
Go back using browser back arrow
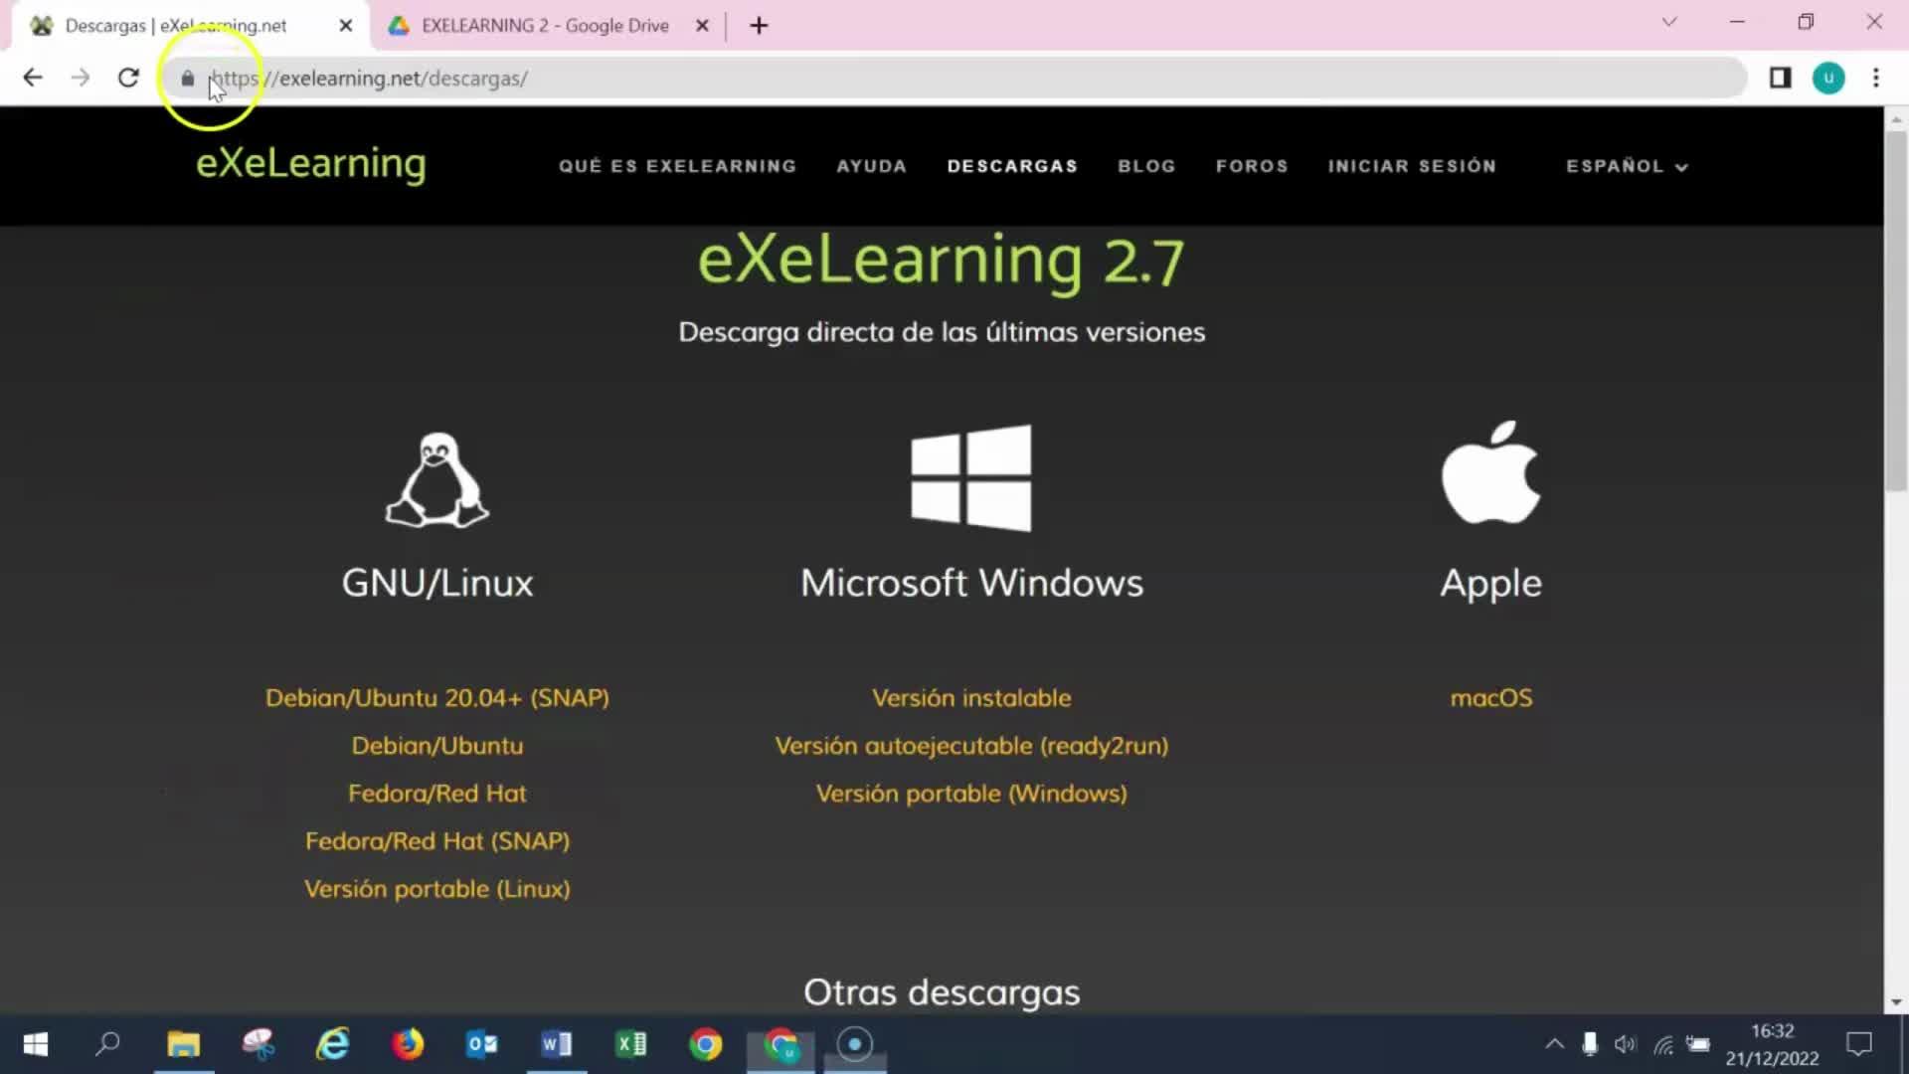(x=33, y=78)
